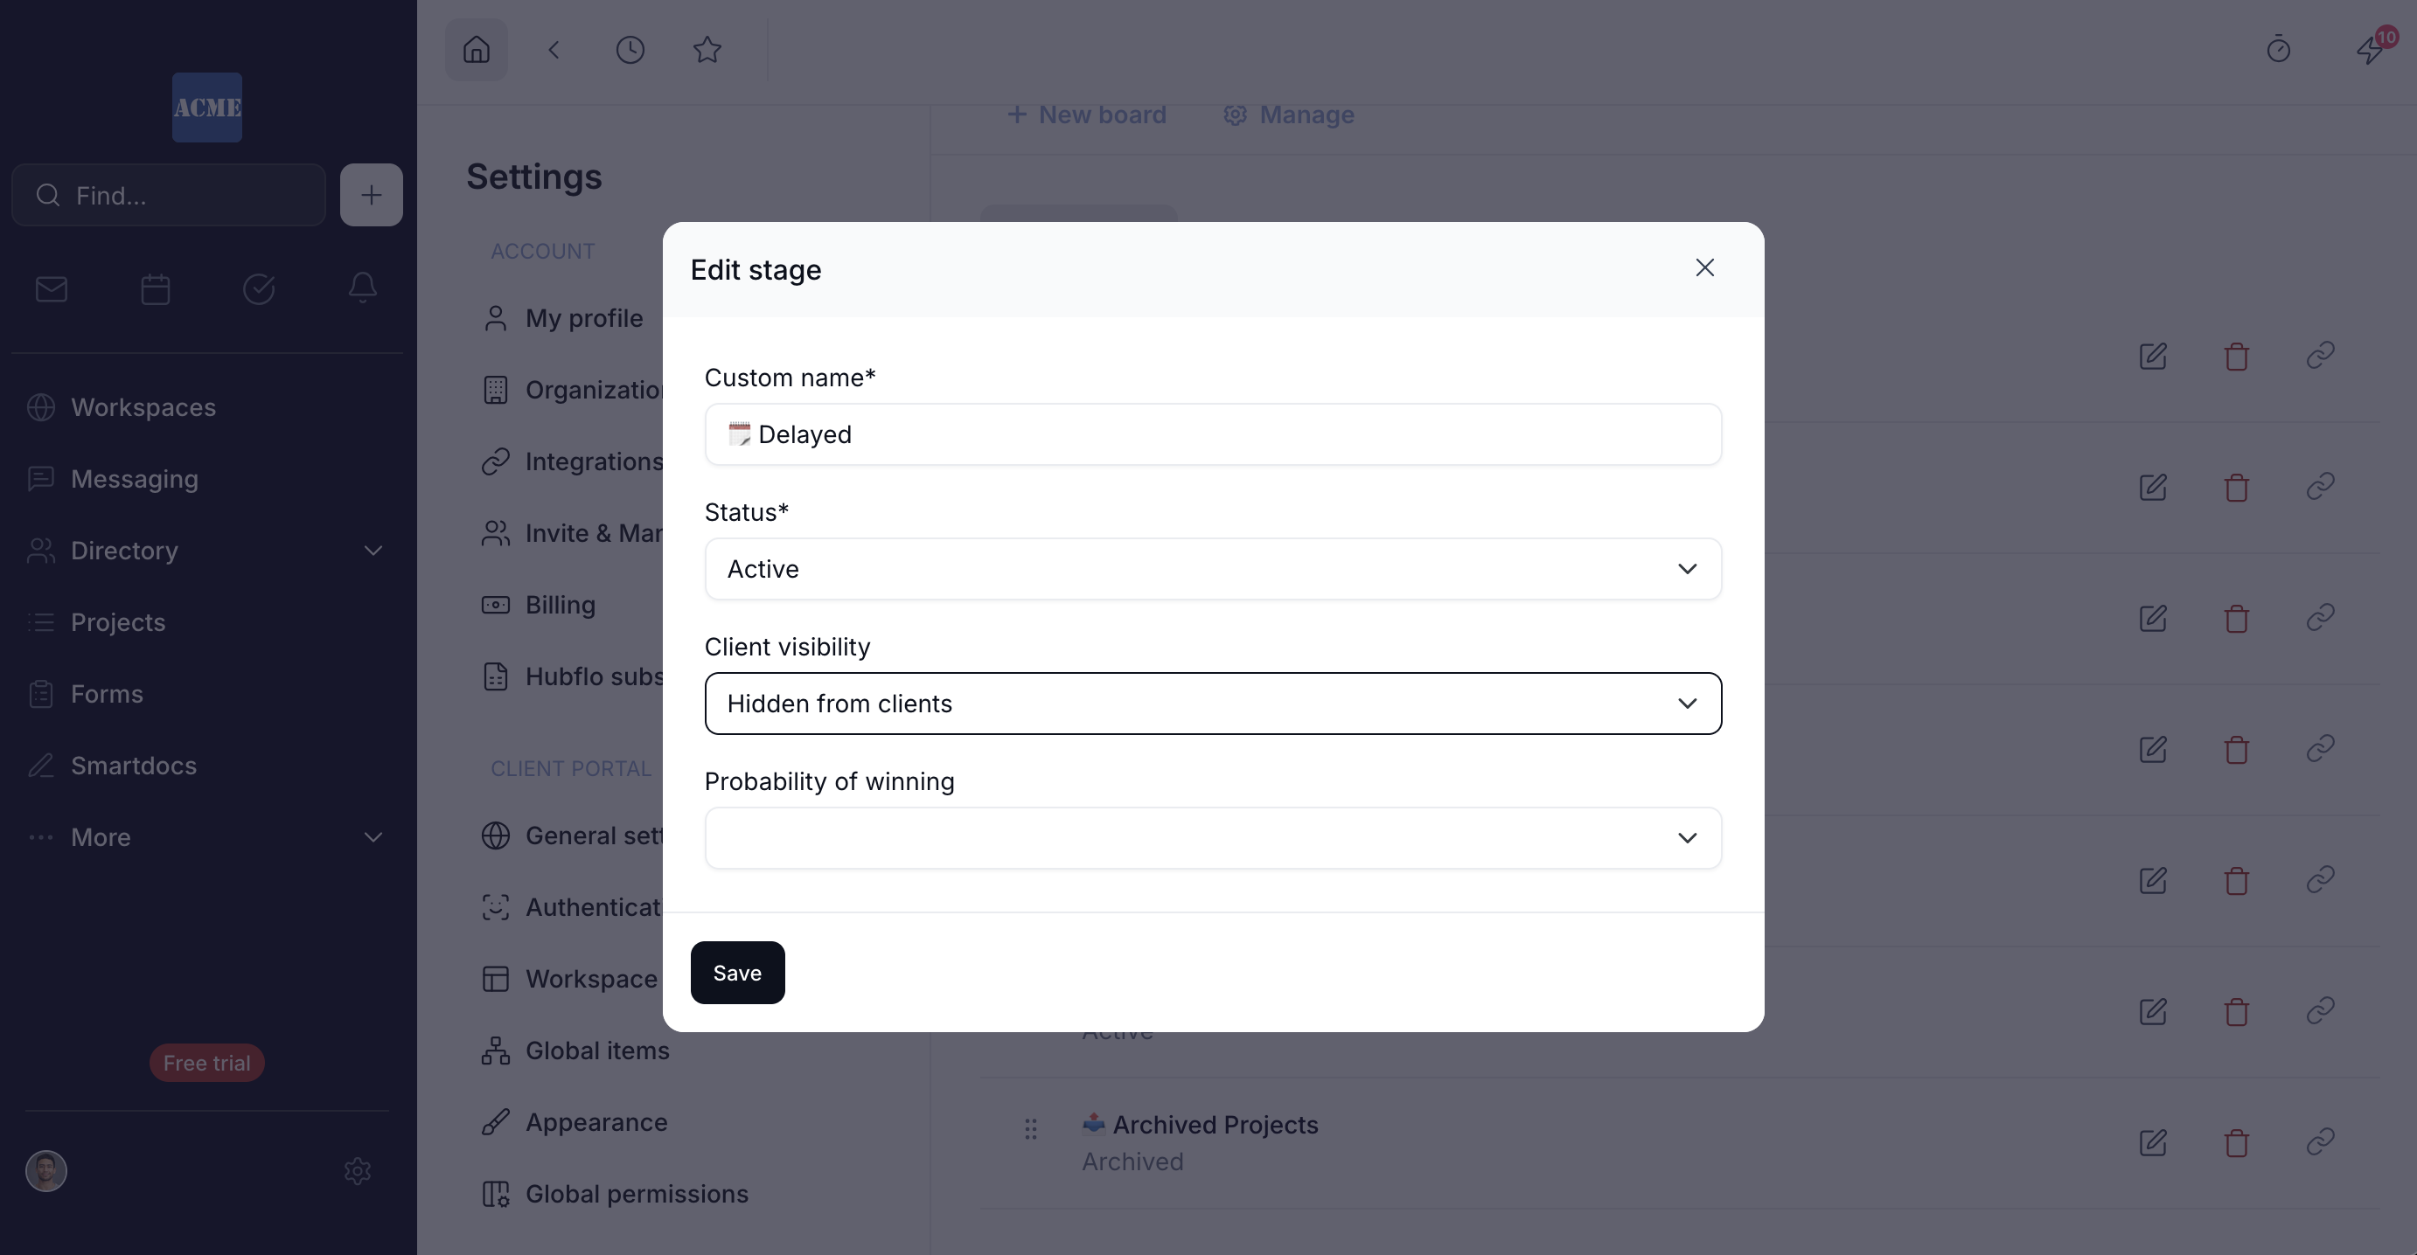Open the calendar icon in sidebar
The height and width of the screenshot is (1255, 2417).
[x=155, y=289]
